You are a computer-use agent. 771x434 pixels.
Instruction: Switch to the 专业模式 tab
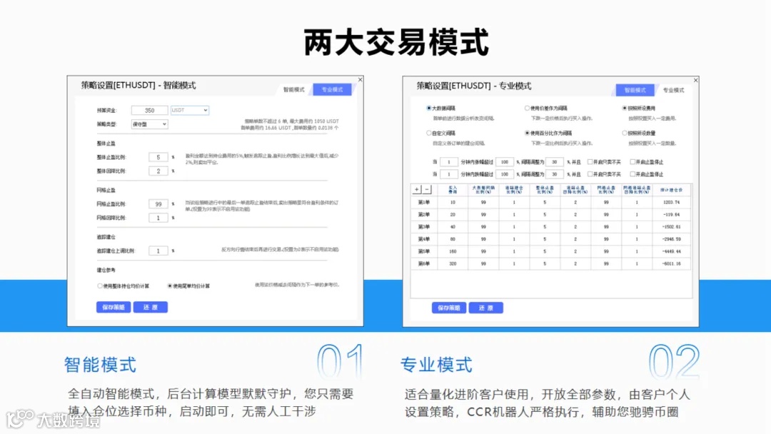[x=333, y=89]
